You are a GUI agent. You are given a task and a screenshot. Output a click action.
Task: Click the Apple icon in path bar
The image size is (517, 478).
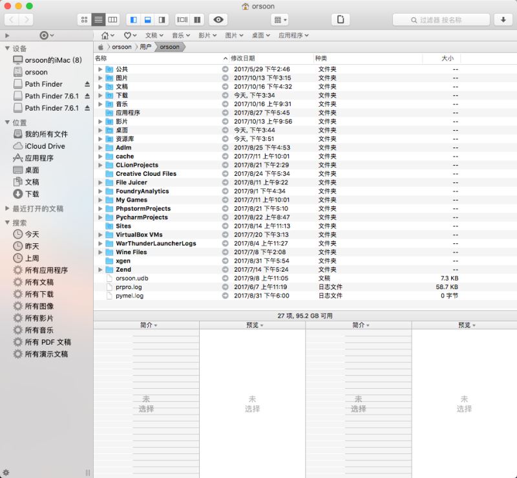tap(101, 47)
